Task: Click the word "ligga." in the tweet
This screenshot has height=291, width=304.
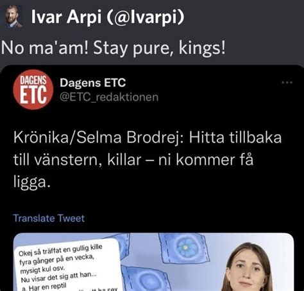Action: click(x=32, y=182)
